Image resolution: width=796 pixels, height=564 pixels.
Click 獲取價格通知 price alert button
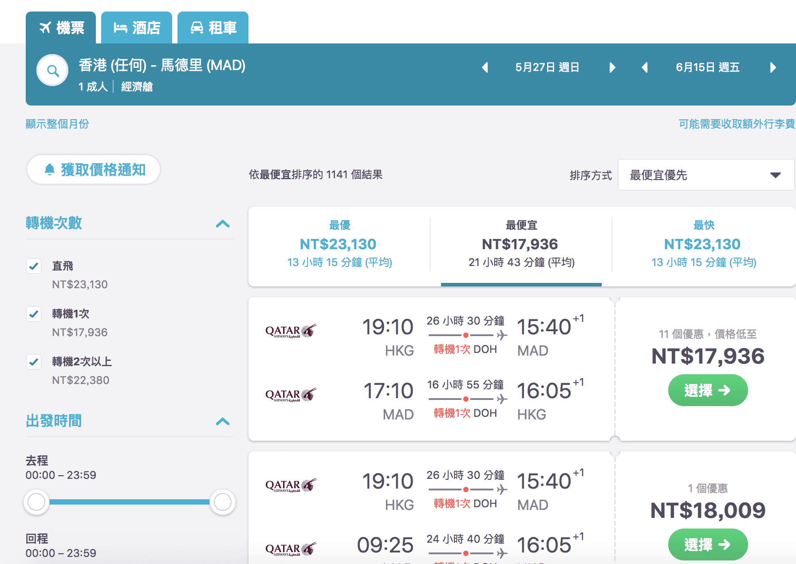click(x=94, y=169)
